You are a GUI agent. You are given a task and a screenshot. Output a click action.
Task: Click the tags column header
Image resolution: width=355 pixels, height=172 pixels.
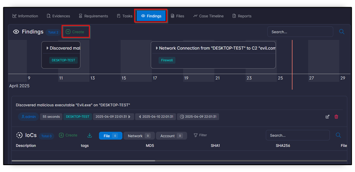coord(84,145)
